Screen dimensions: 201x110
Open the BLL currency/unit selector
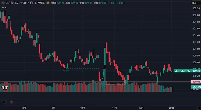(x=195, y=3)
